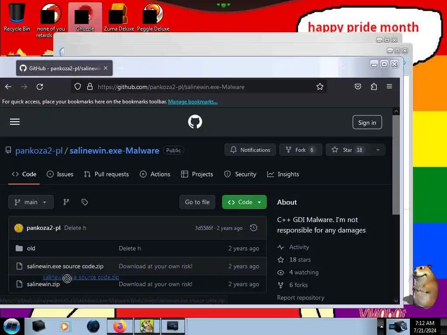Image resolution: width=447 pixels, height=335 pixels.
Task: Open Chuzzle desktop shortcut
Action: [85, 17]
